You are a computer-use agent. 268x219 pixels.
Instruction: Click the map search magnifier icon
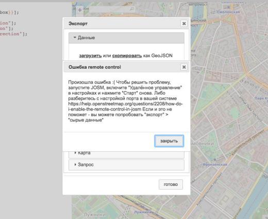tap(132, 9)
